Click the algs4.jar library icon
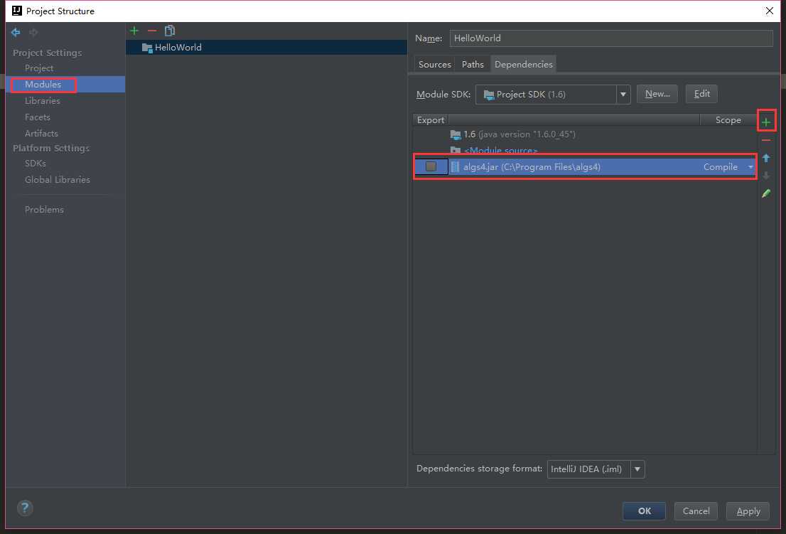 (x=455, y=167)
